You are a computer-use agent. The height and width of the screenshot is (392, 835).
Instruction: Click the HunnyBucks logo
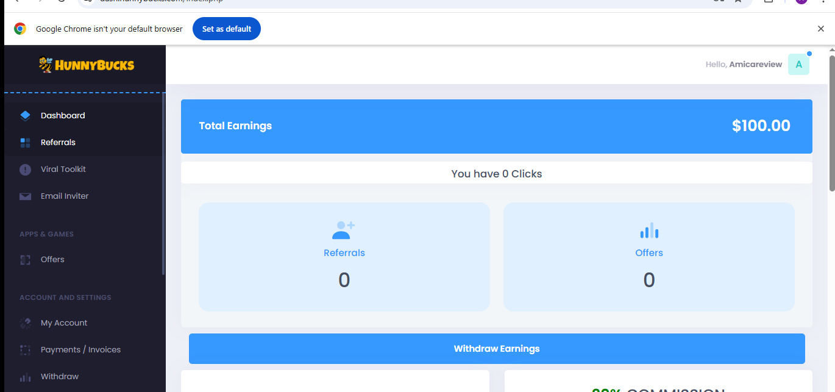click(86, 65)
